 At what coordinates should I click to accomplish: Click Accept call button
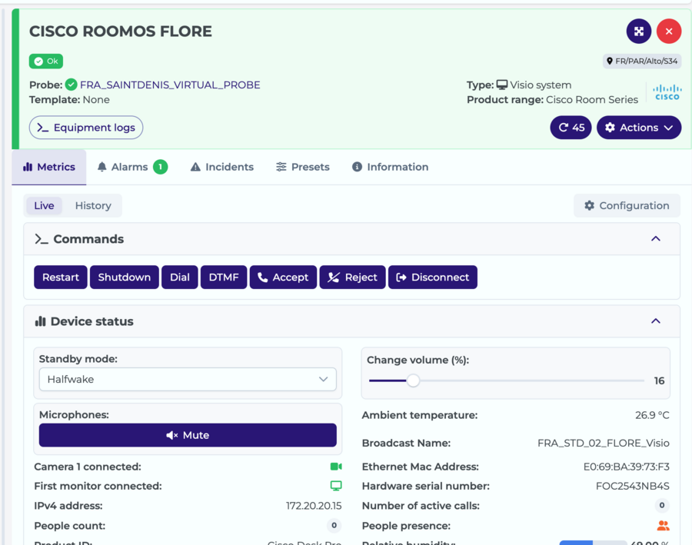pos(283,277)
